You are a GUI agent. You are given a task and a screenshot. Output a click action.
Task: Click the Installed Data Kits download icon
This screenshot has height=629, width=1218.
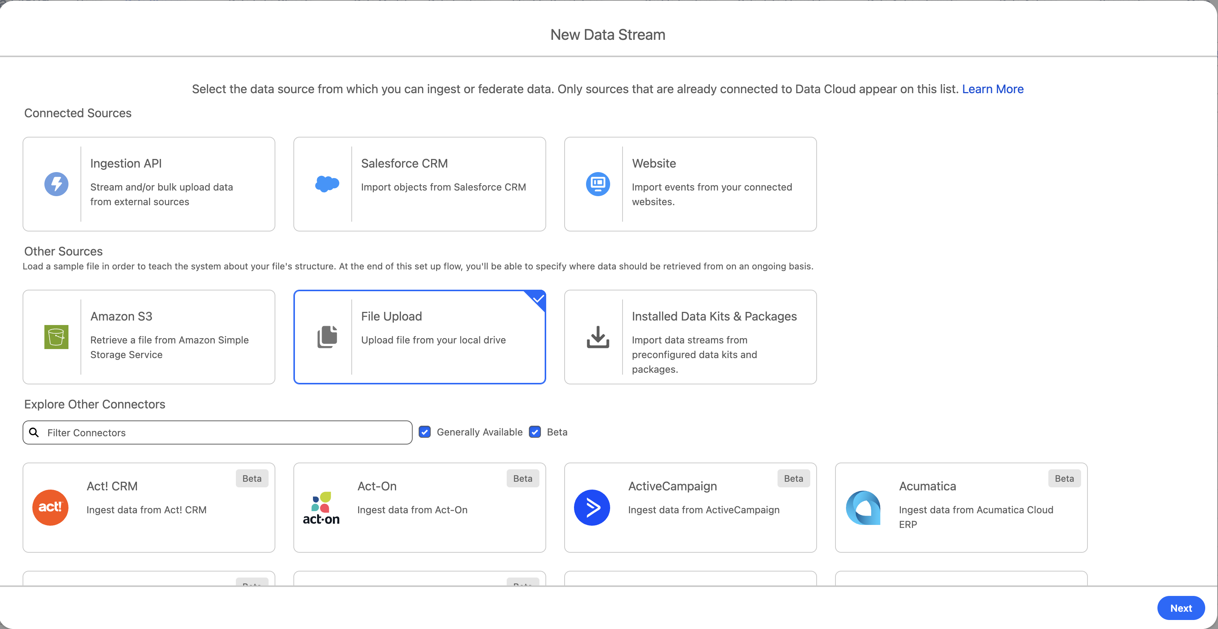coord(598,337)
